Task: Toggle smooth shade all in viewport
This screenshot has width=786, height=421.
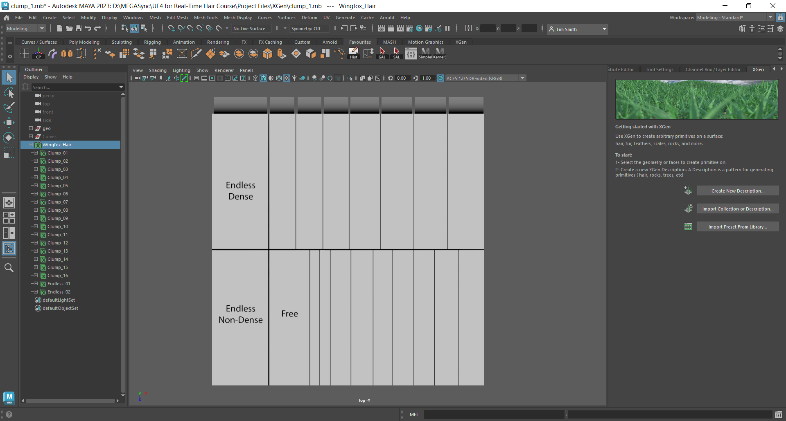Action: 263,78
